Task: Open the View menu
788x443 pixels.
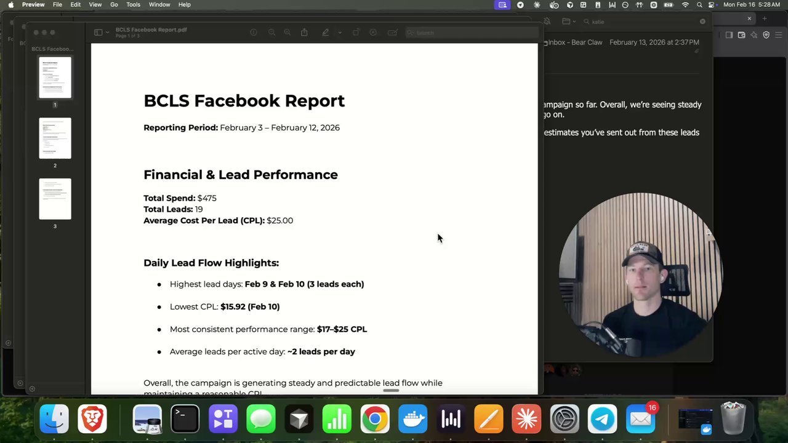Action: (95, 4)
